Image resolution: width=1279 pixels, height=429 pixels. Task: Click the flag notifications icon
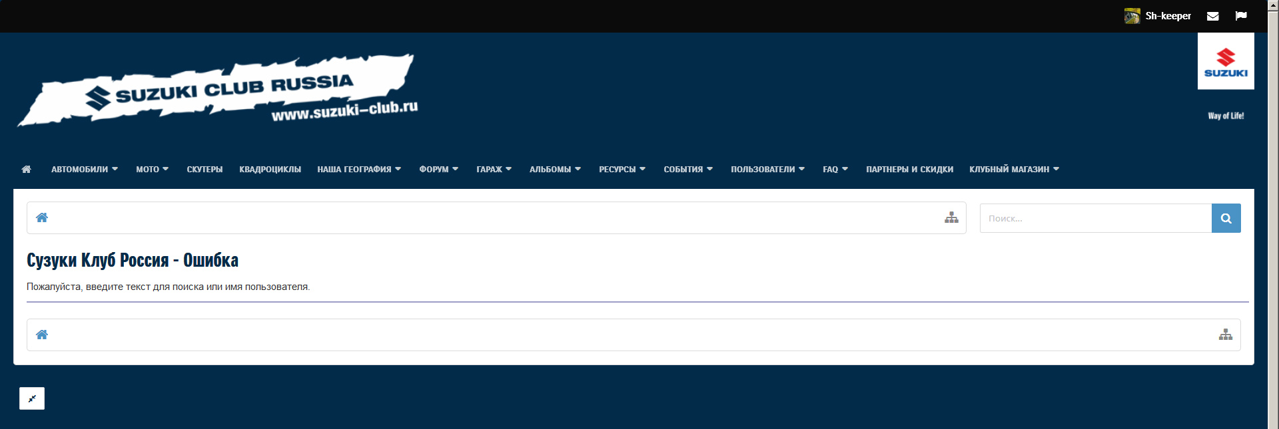[x=1240, y=16]
